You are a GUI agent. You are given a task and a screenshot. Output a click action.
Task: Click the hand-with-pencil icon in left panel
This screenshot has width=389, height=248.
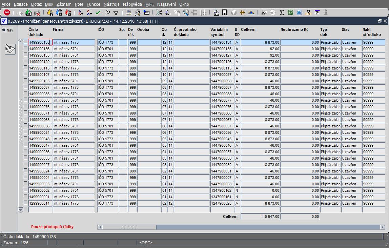[10, 49]
